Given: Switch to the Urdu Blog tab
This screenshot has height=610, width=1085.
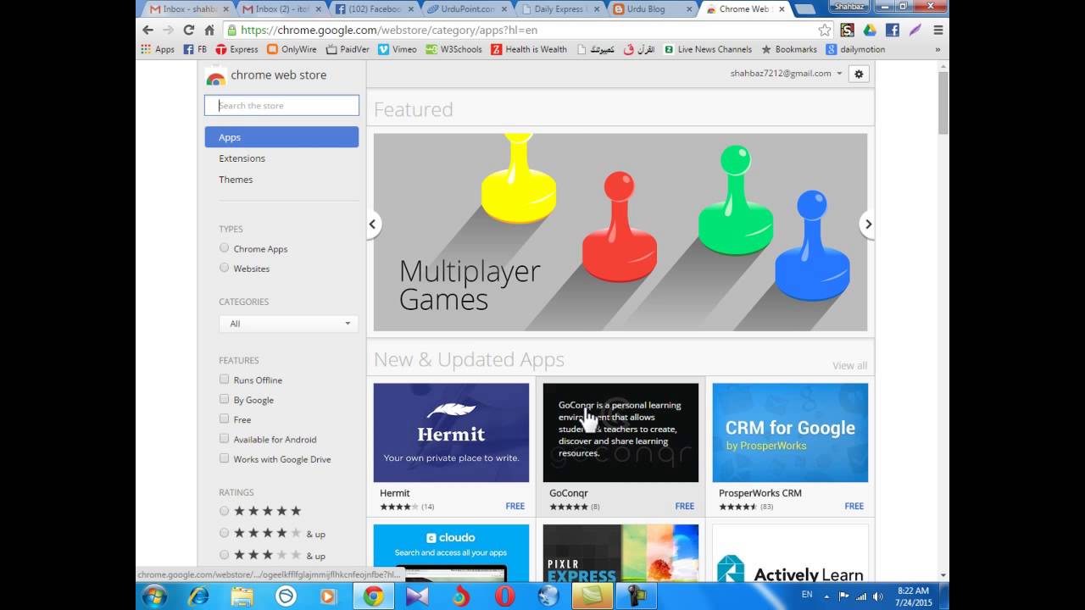Looking at the screenshot, I should point(651,9).
